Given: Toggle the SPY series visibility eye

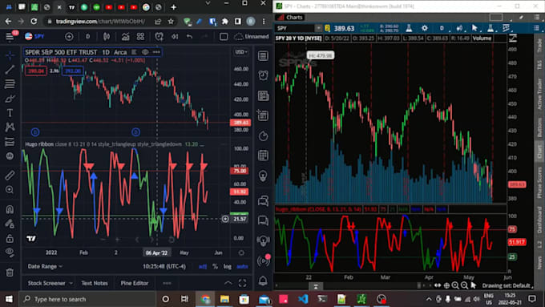Looking at the screenshot, I should [x=145, y=52].
